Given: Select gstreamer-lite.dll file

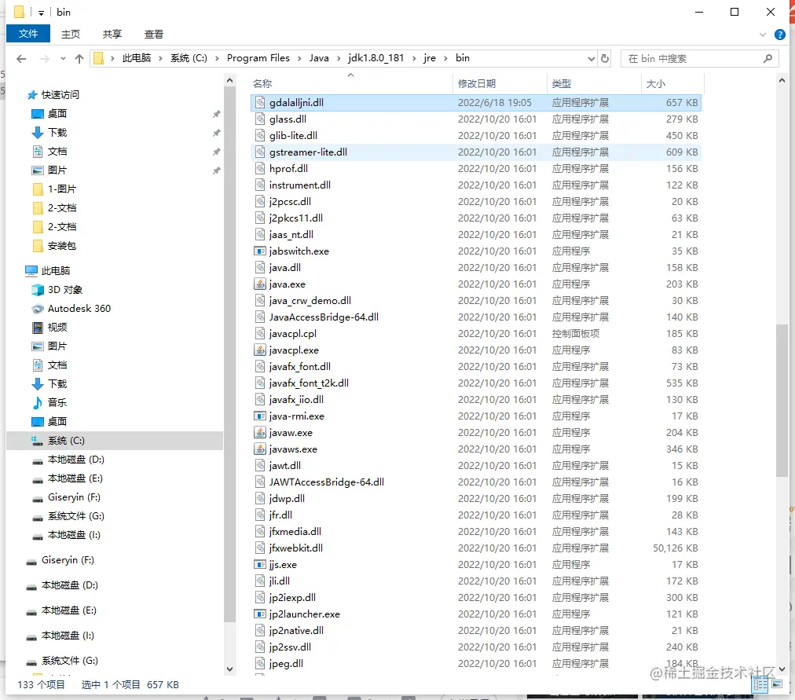Looking at the screenshot, I should tap(308, 152).
